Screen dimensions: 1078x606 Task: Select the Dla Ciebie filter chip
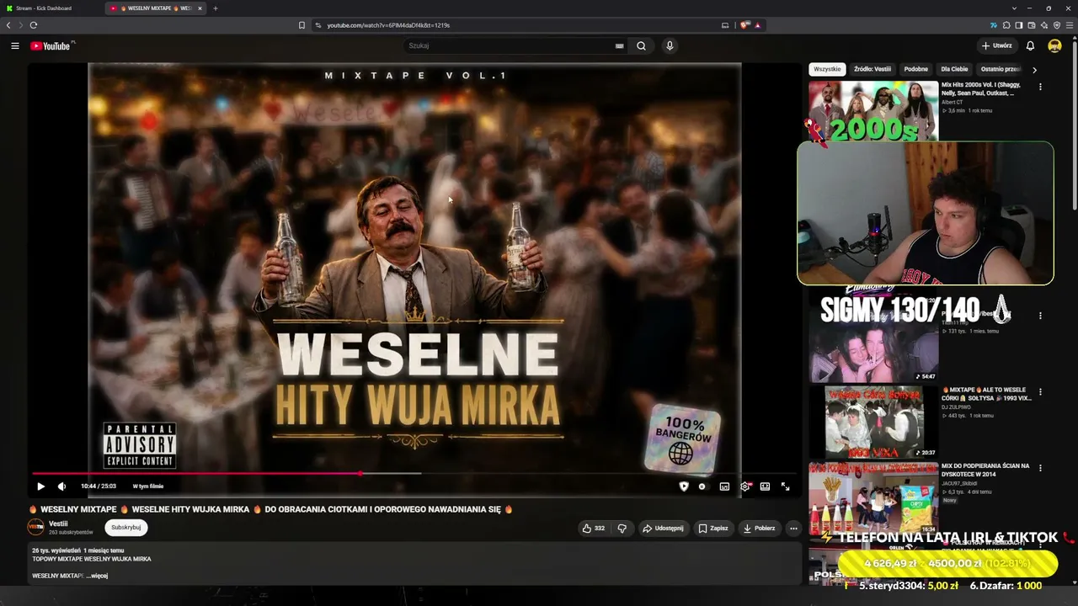954,69
